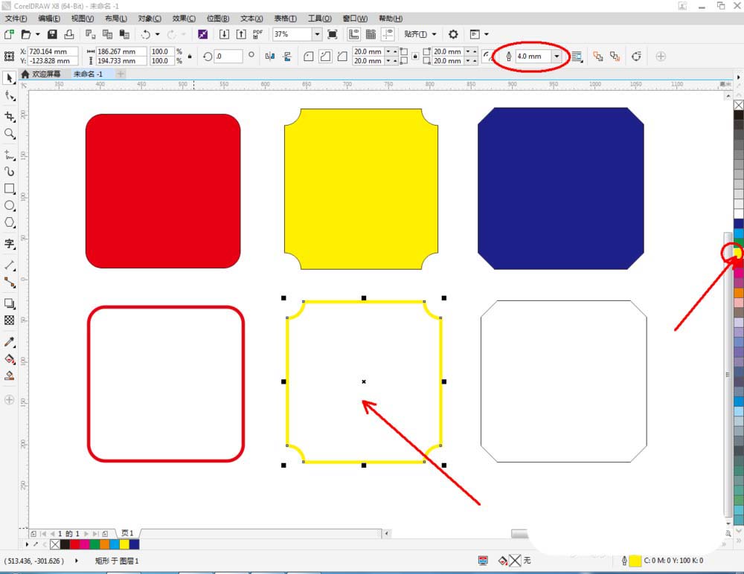
Task: Select the Connector tool
Action: click(9, 283)
